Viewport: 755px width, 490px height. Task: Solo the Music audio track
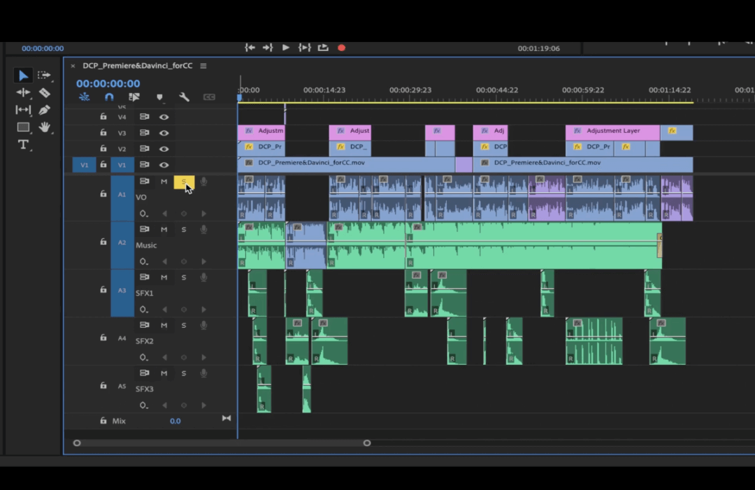pyautogui.click(x=184, y=229)
